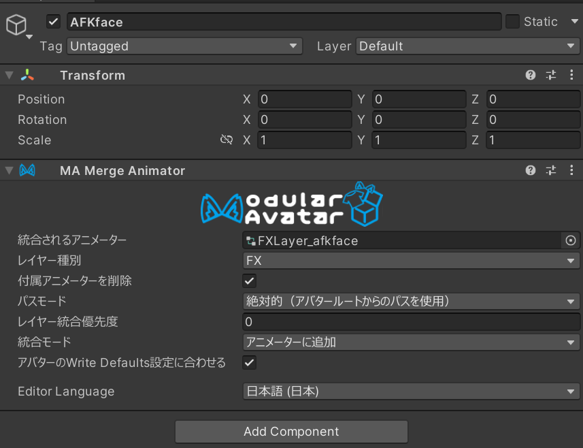Open MA Merge Animator presets icon
583x448 pixels.
click(x=551, y=170)
